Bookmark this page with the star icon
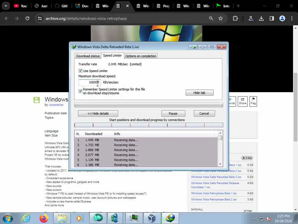298x224 pixels. [221, 18]
